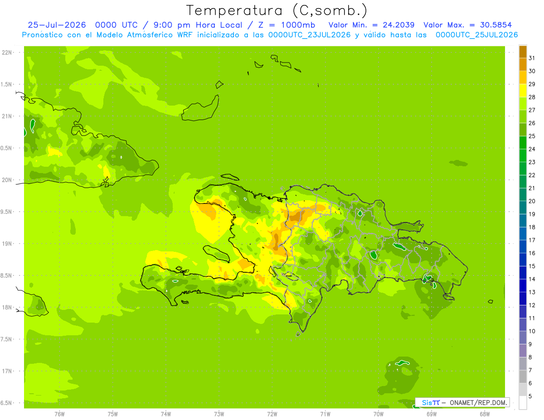This screenshot has width=544, height=420.
Task: Click the "Modelo Atmosferico WRF" forecast description line
Action: [x=270, y=35]
